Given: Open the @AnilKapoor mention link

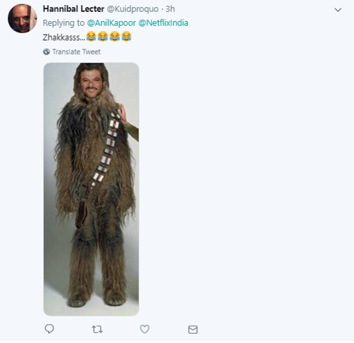Looking at the screenshot, I should click(x=111, y=23).
